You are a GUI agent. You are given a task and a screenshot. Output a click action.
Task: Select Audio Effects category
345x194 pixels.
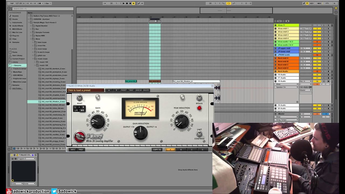point(18,26)
